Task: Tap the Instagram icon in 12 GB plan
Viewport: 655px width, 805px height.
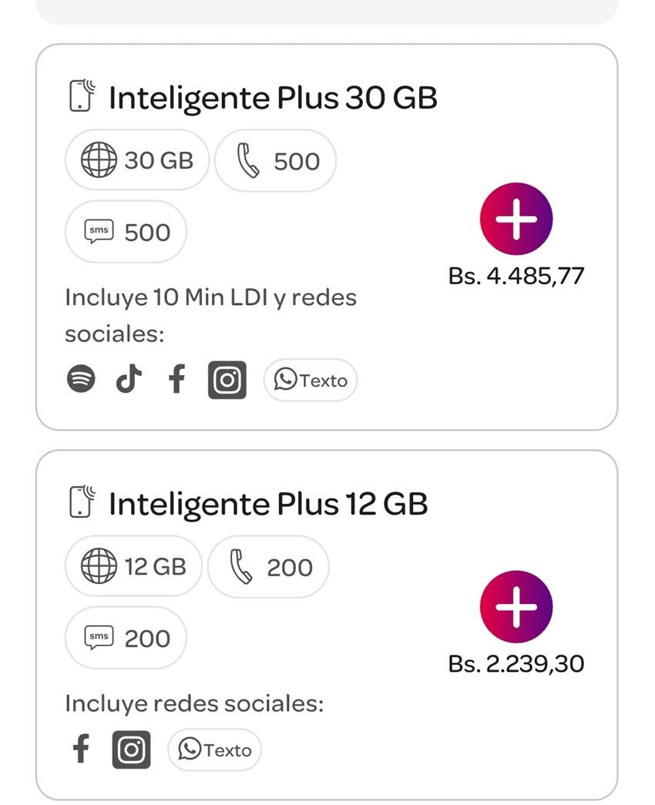Action: (132, 750)
